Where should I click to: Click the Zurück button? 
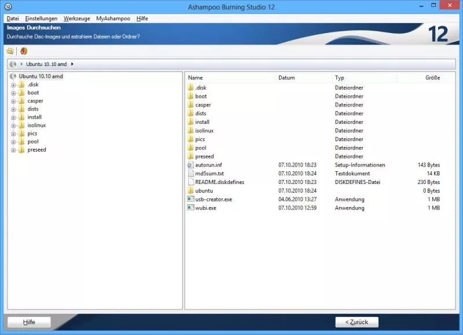(x=357, y=322)
